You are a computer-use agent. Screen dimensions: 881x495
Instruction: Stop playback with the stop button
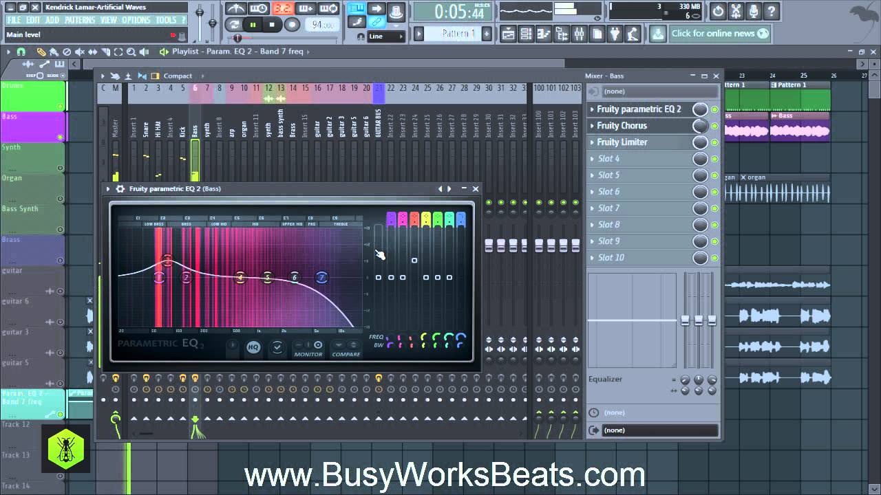(272, 25)
